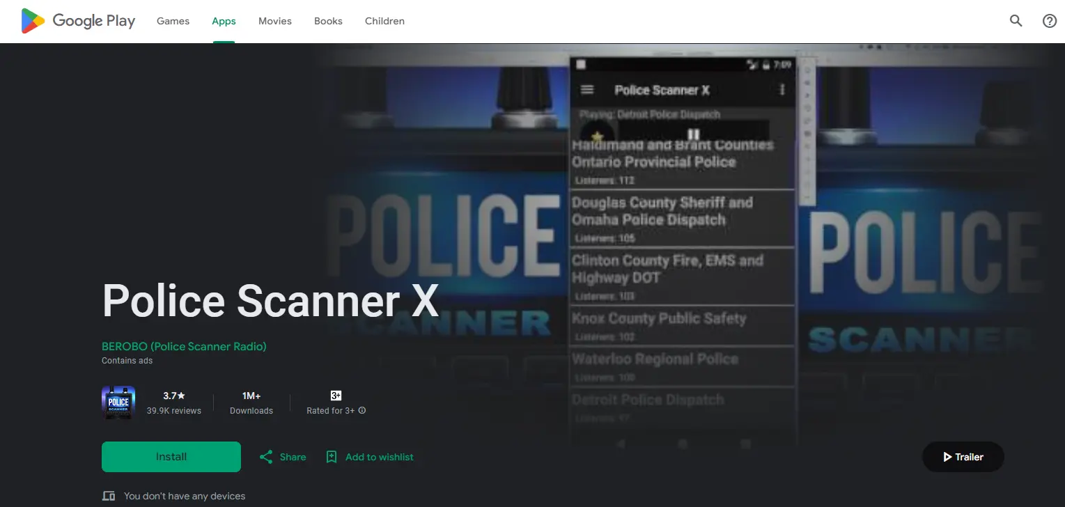The height and width of the screenshot is (507, 1065).
Task: Play the app Trailer
Action: pos(963,457)
